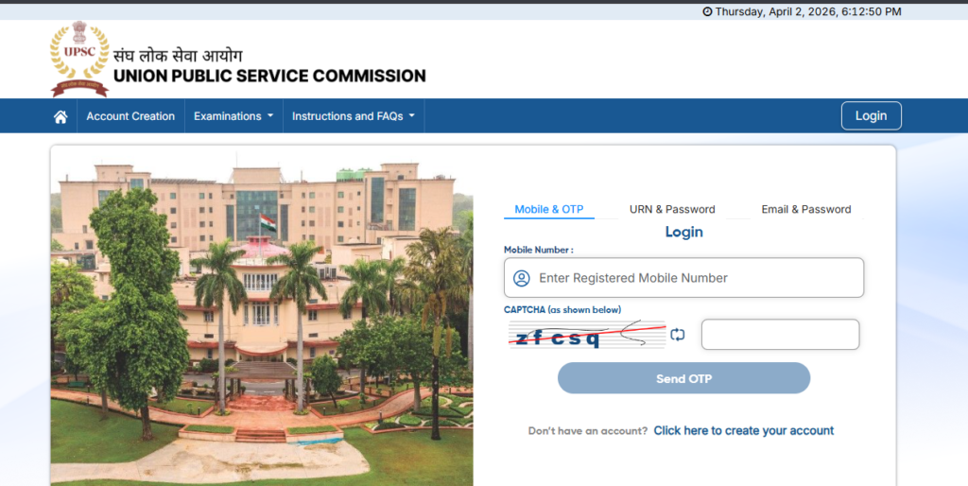Switch to URN & Password tab
The width and height of the screenshot is (968, 486).
coord(672,209)
